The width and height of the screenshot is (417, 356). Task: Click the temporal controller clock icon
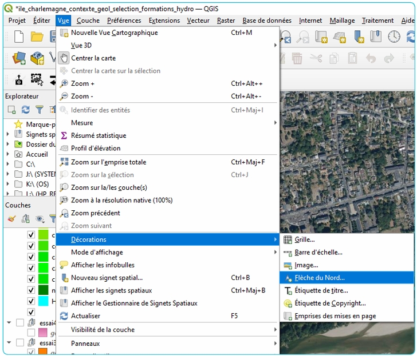pos(394,37)
